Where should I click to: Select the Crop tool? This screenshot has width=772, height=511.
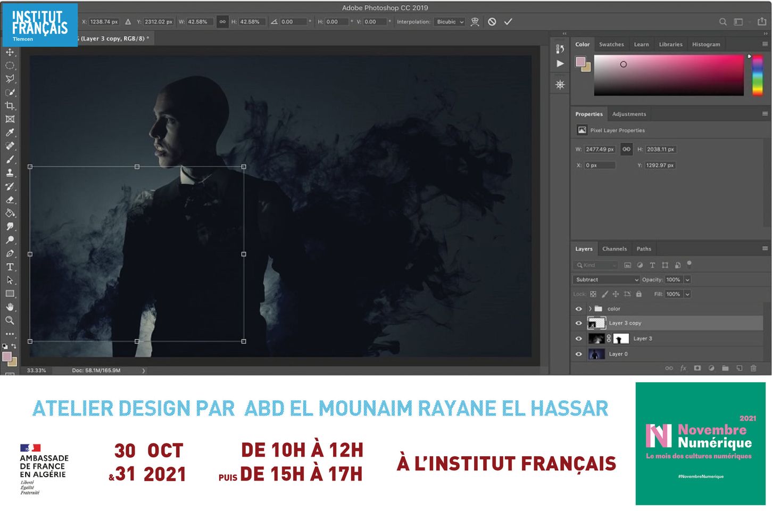(11, 105)
